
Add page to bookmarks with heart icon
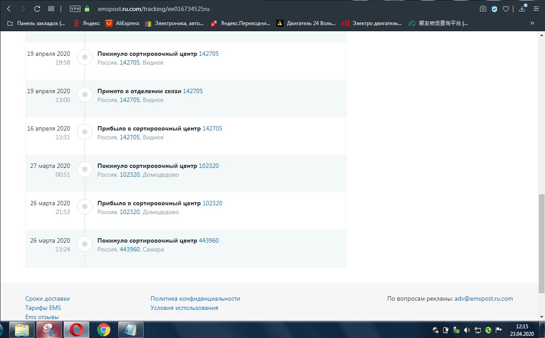[x=506, y=9]
